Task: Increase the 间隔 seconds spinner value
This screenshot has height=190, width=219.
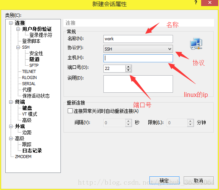Action: coord(128,121)
